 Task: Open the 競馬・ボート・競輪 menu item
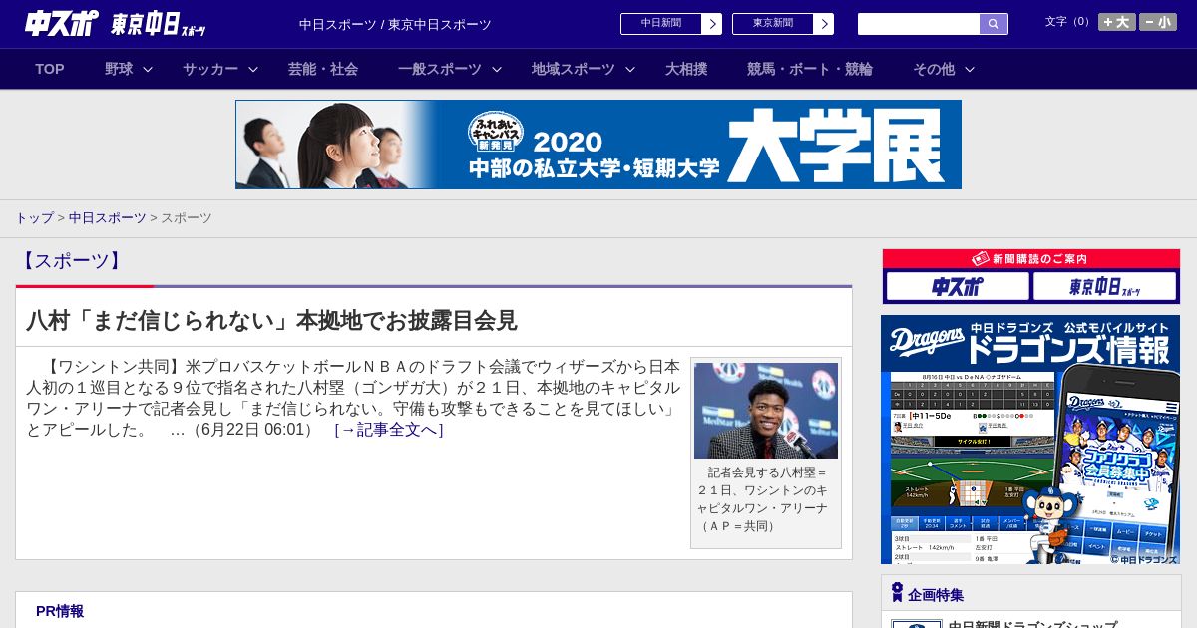(x=810, y=69)
